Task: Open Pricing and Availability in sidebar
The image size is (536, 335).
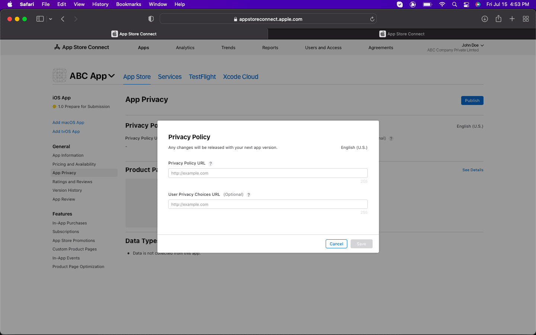Action: tap(74, 164)
